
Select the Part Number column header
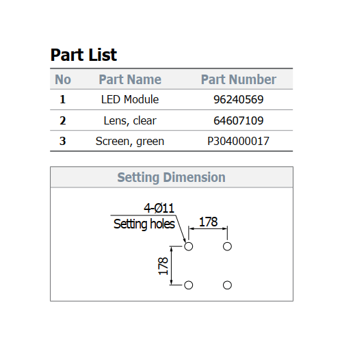pos(239,79)
